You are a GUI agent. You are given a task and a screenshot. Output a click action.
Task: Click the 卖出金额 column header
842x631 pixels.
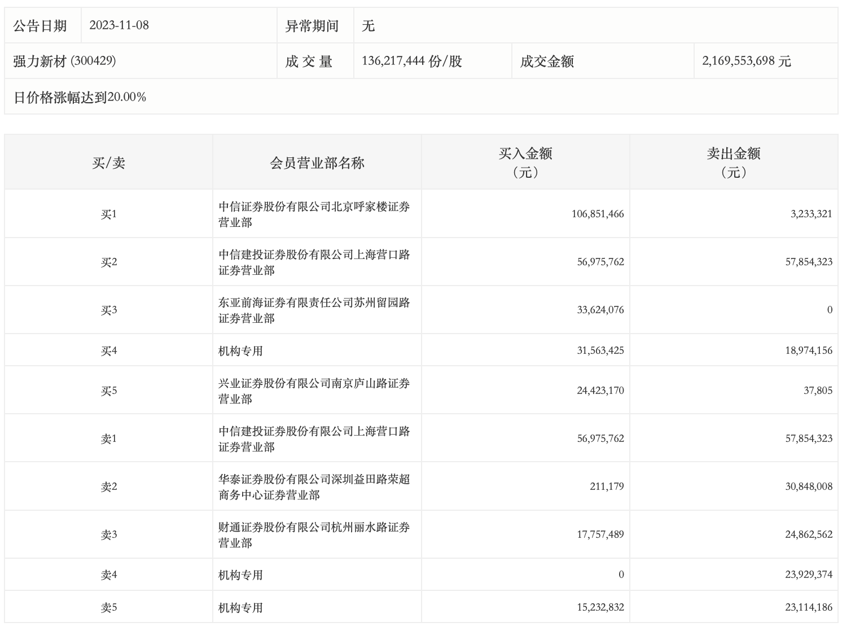[x=734, y=162]
